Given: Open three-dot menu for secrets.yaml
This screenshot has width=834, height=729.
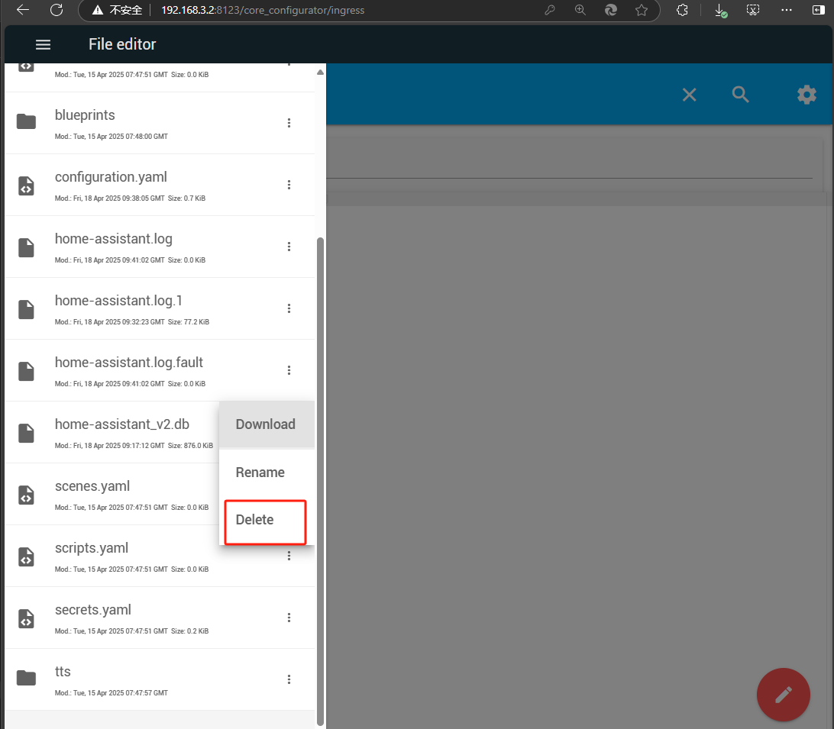Looking at the screenshot, I should pos(289,618).
